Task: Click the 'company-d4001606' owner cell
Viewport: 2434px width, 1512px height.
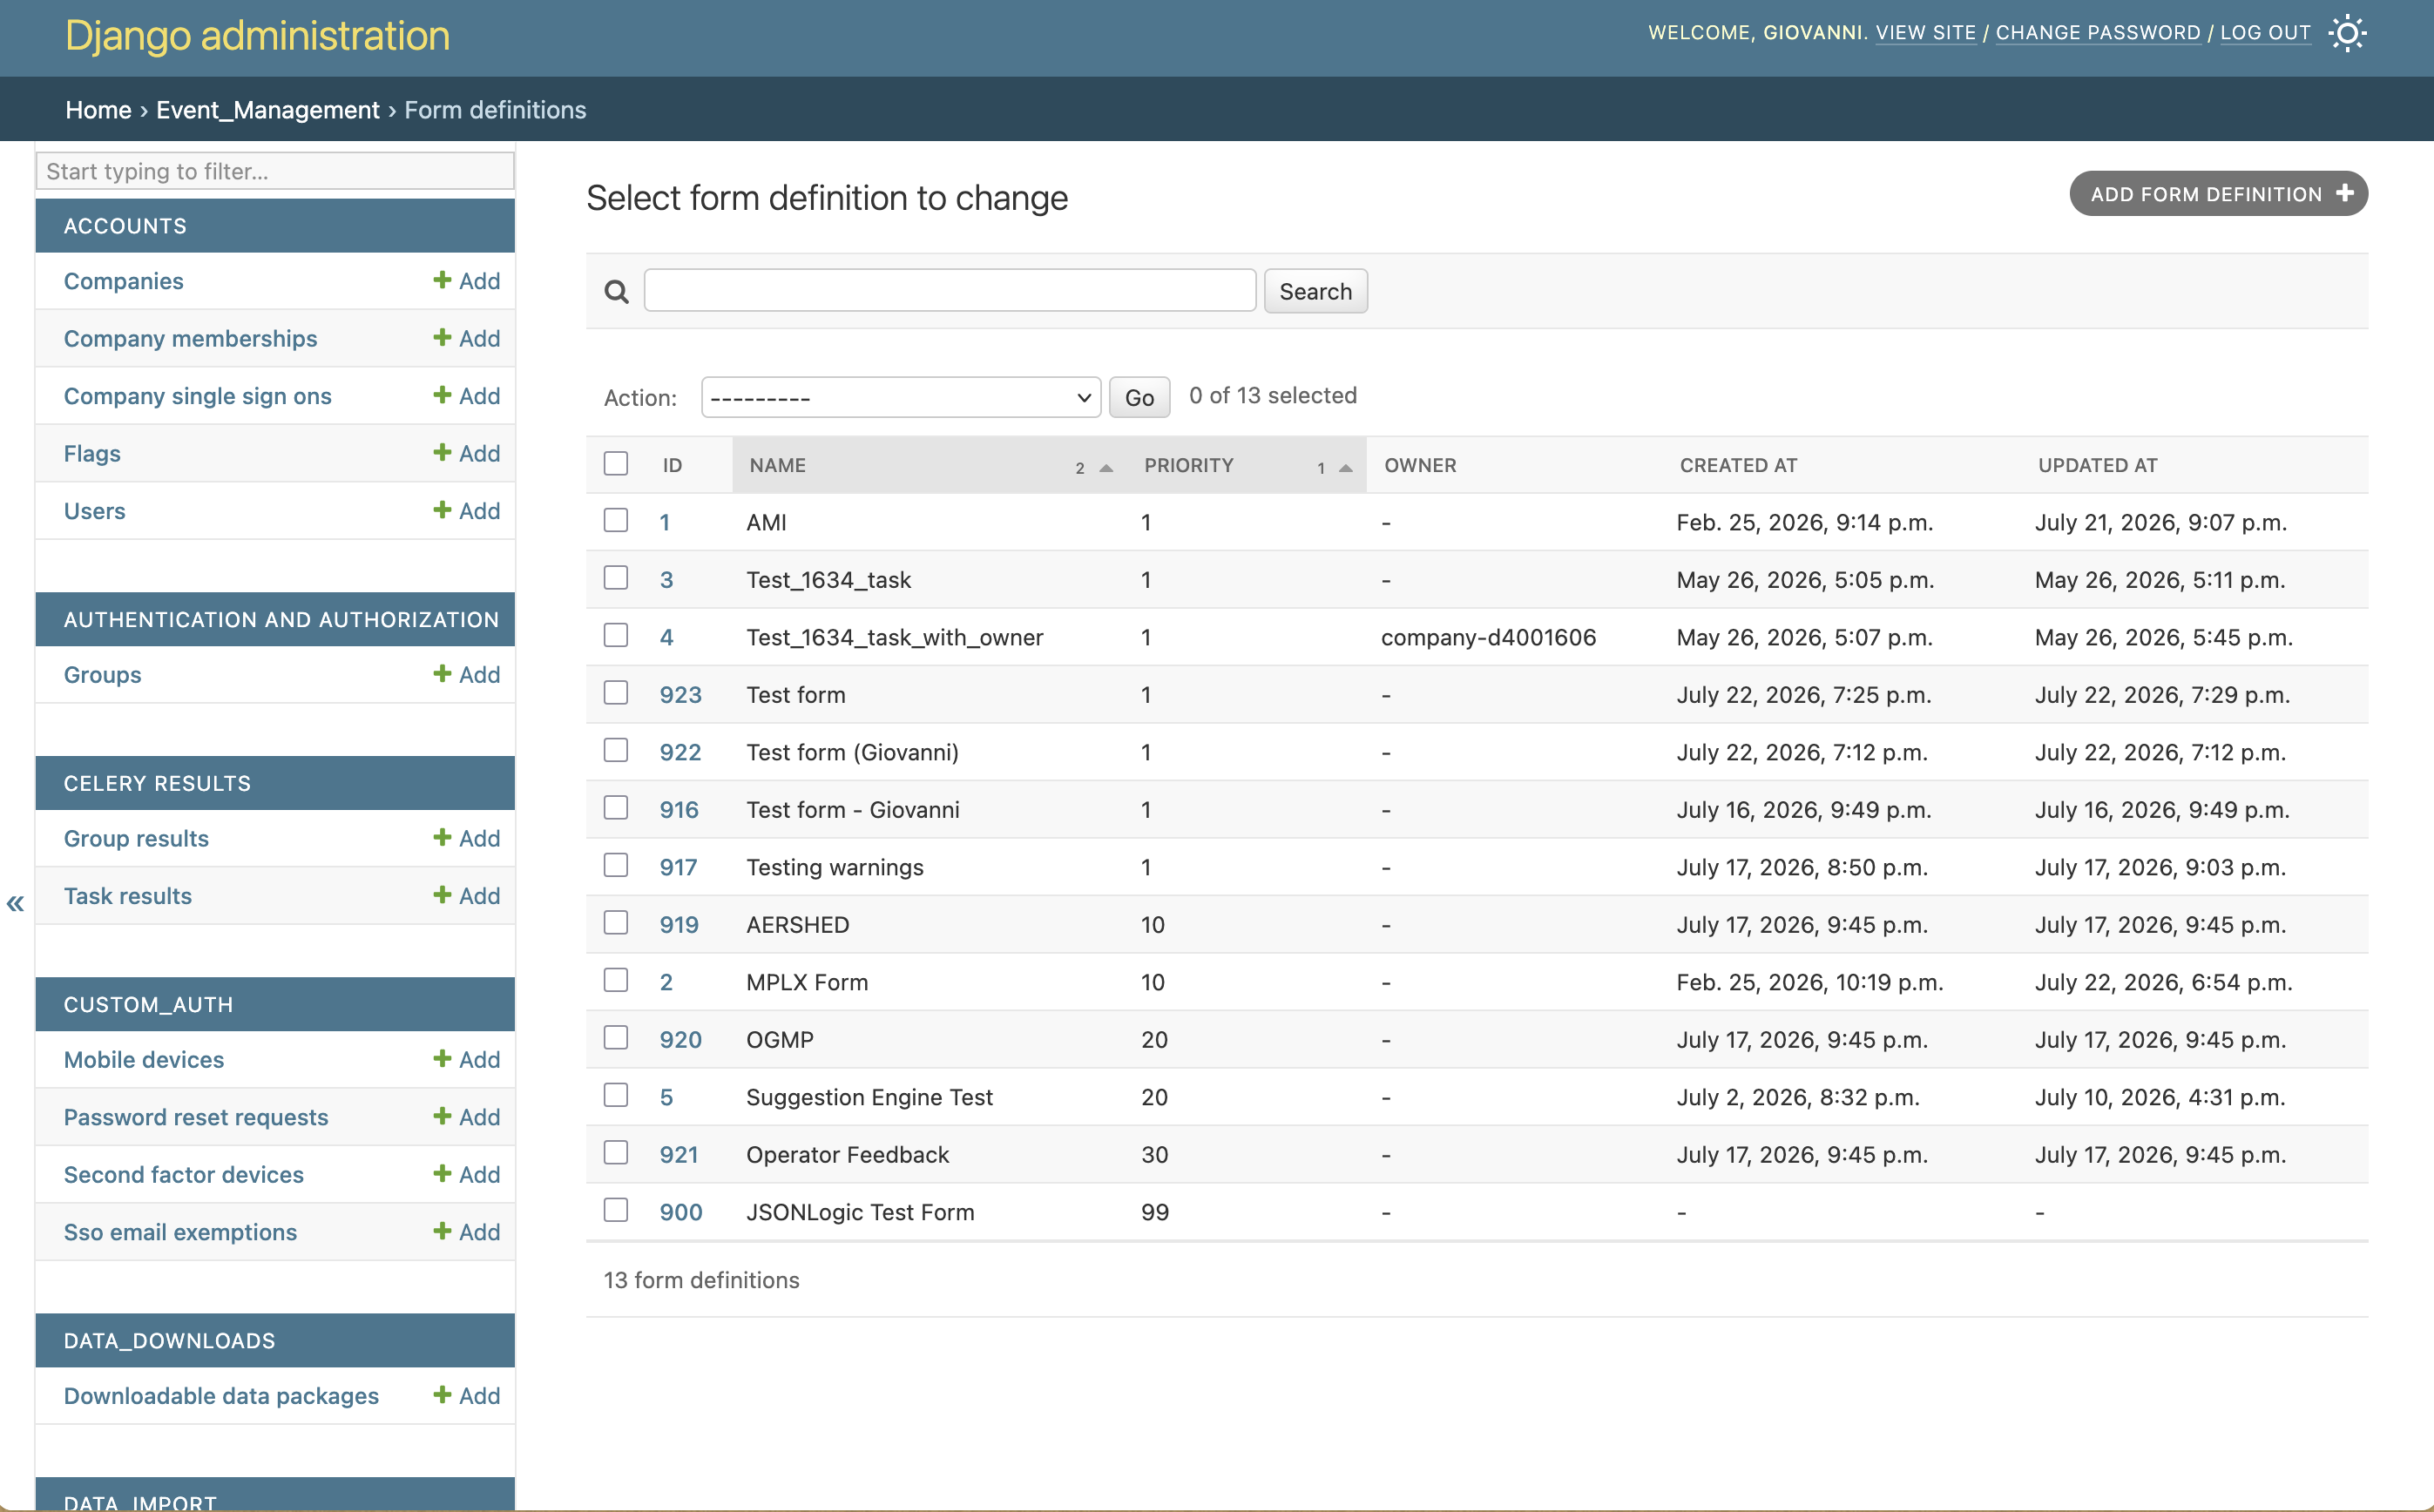Action: tap(1488, 637)
